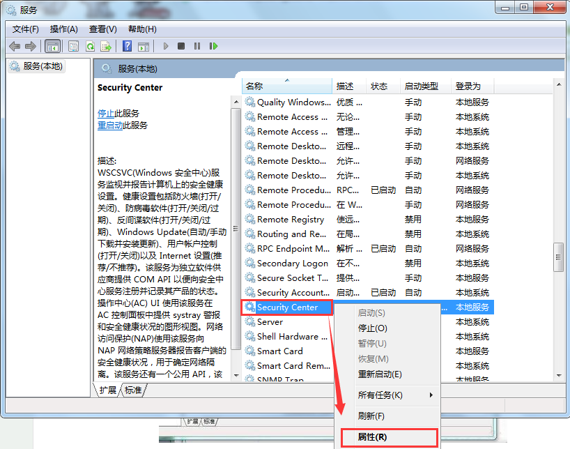The width and height of the screenshot is (570, 449).
Task: Click the Refresh toolbar icon
Action: pos(90,46)
